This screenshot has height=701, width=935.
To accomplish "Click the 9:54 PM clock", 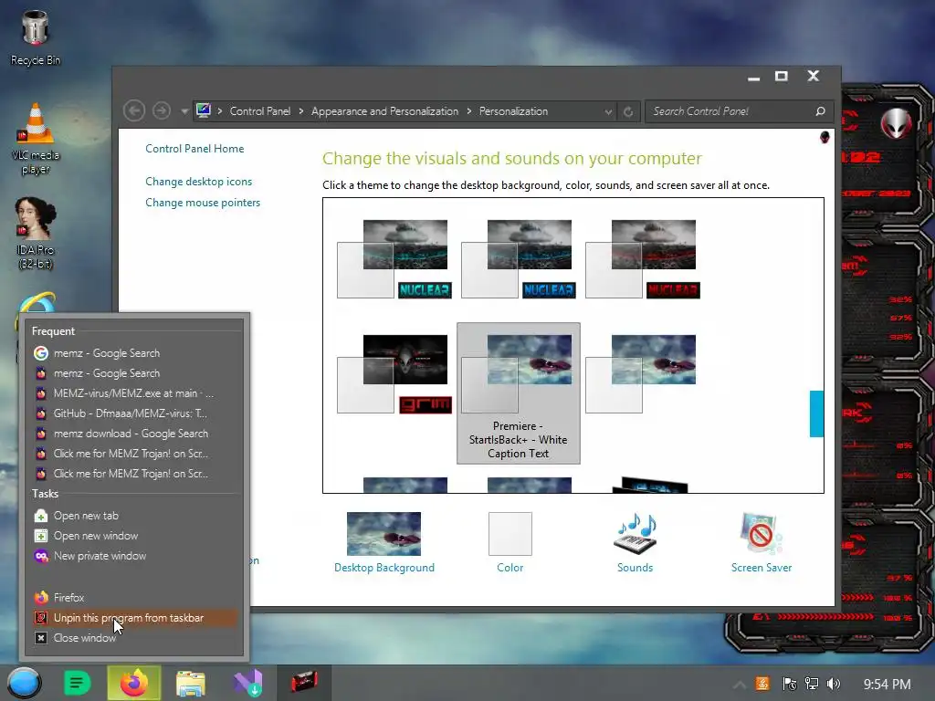I will [x=887, y=685].
